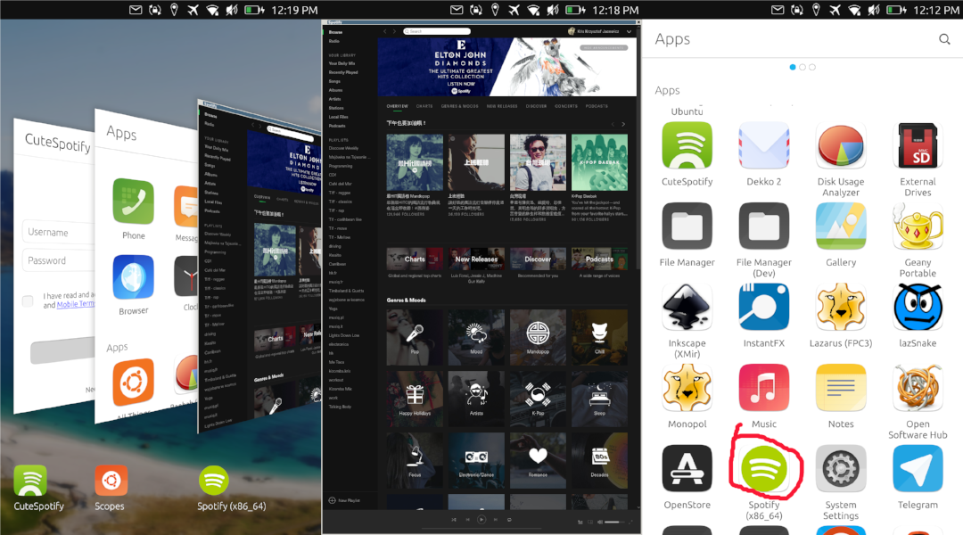Click the Password field in CuteSpotify
The image size is (963, 535).
[59, 260]
